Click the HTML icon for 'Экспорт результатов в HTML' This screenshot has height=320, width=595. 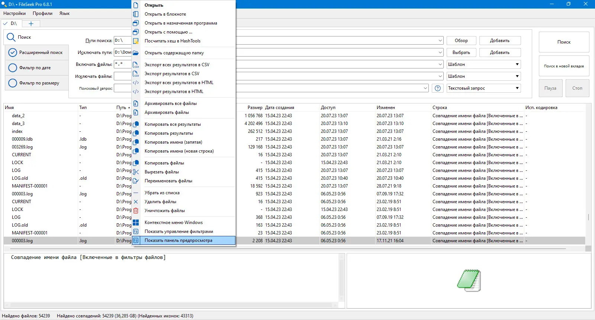pyautogui.click(x=136, y=92)
